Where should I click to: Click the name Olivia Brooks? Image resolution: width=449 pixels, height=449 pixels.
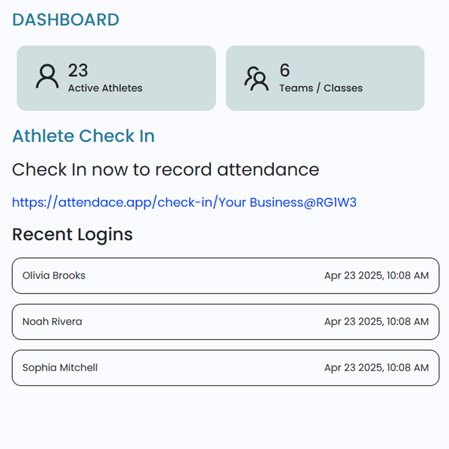[x=54, y=275]
